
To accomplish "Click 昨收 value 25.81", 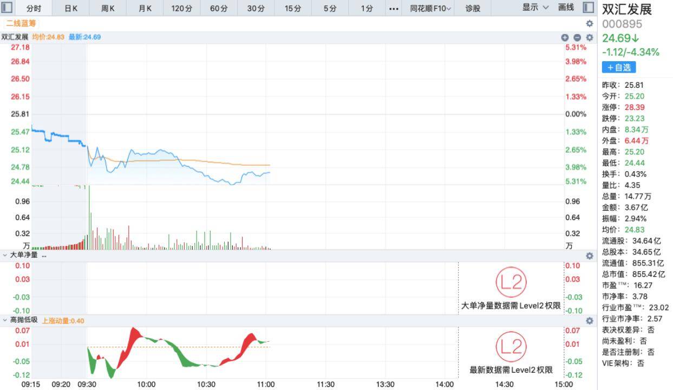I will point(635,85).
